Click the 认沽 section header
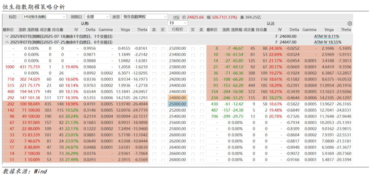Viewport: 370px width, 178px height. tap(270, 23)
